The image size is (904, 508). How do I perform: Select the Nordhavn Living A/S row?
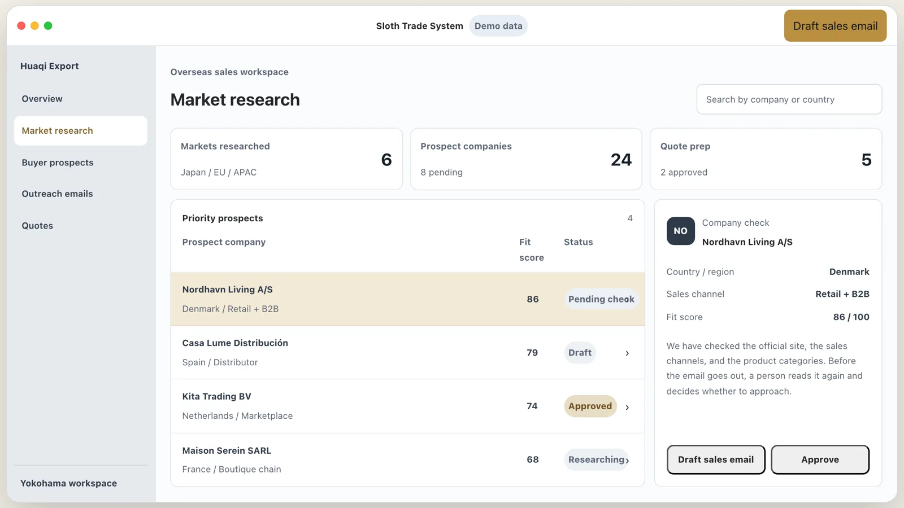pyautogui.click(x=407, y=299)
